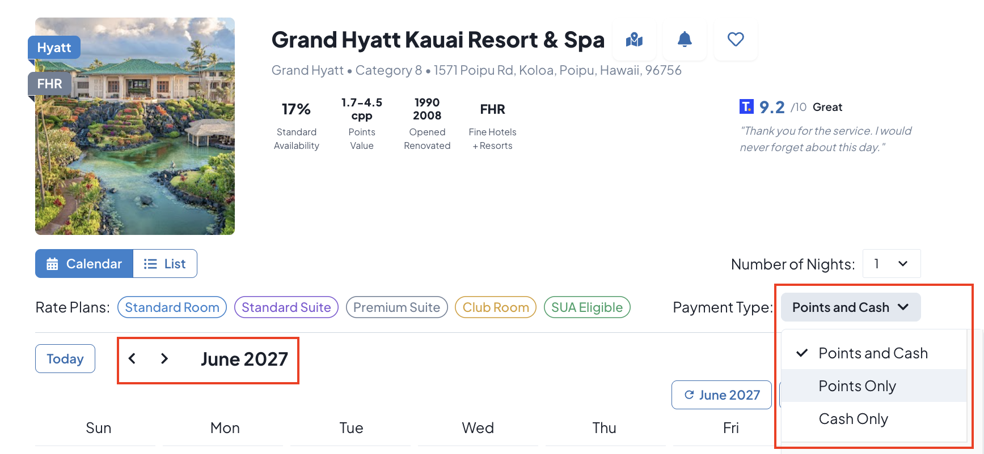Image resolution: width=984 pixels, height=454 pixels.
Task: Open the Number of Nights dropdown
Action: click(x=892, y=264)
